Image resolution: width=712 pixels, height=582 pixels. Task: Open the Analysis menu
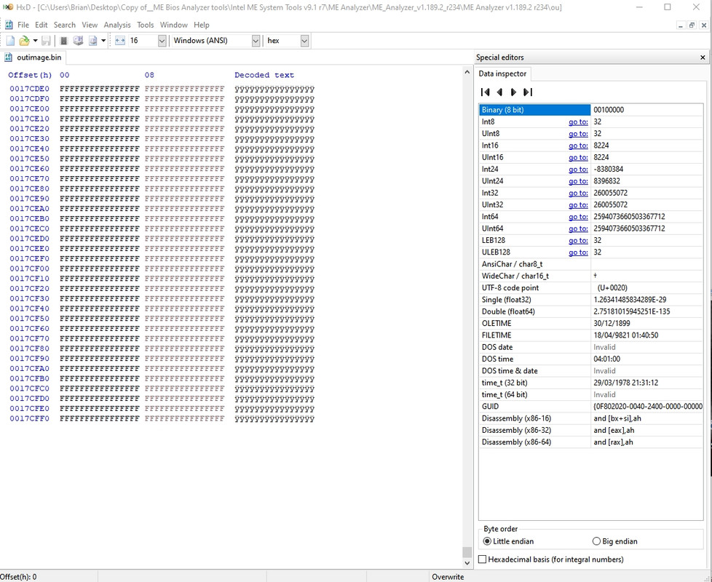point(117,25)
